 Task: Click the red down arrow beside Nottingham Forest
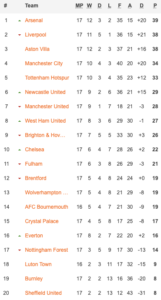coord(20,250)
